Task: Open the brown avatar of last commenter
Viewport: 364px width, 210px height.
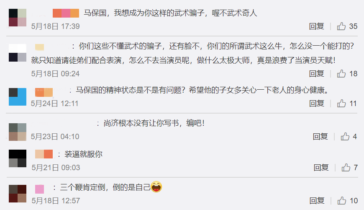Action: [x=18, y=194]
